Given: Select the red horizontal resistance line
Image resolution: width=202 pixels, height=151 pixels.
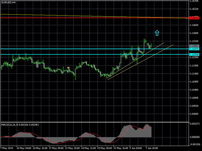Looking at the screenshot, I should (76, 18).
